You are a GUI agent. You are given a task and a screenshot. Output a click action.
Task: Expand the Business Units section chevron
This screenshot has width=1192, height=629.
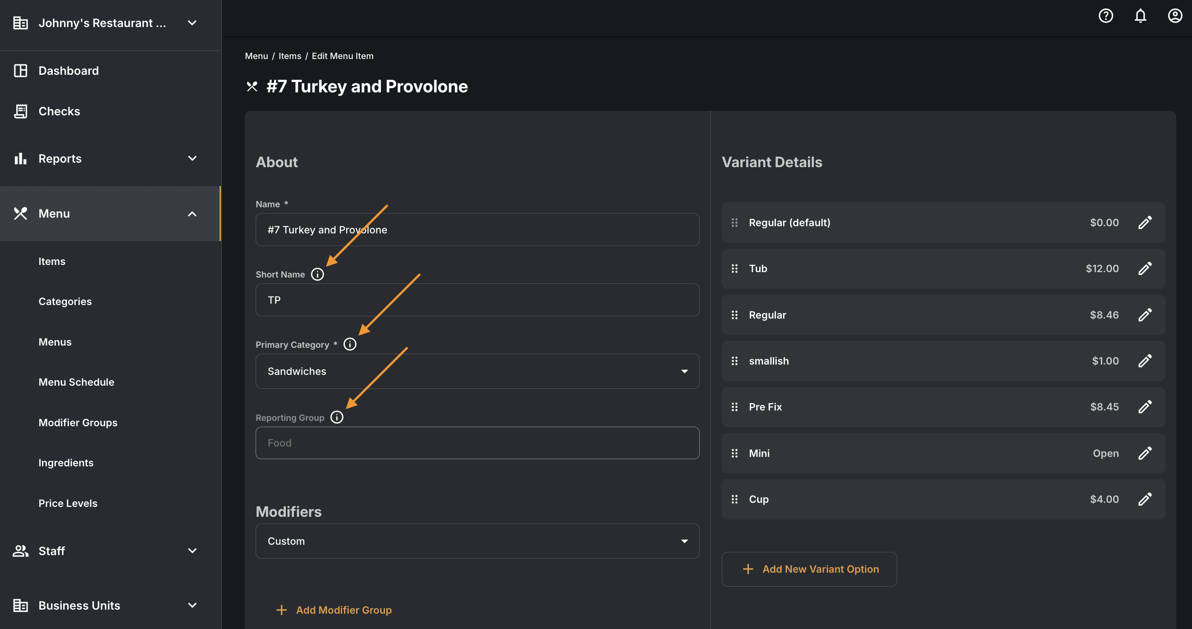(x=192, y=606)
